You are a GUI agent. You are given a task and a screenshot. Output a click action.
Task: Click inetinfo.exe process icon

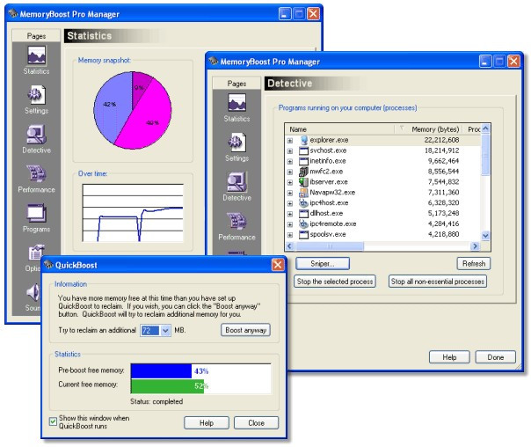(x=304, y=161)
